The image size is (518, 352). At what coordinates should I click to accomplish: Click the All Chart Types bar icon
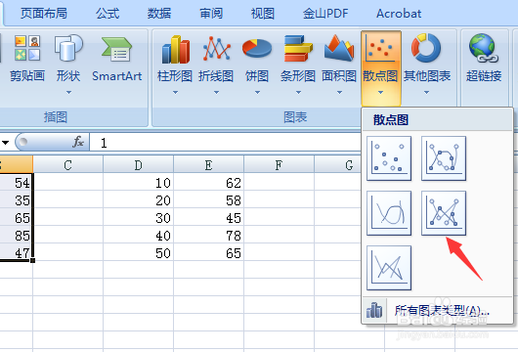(374, 310)
